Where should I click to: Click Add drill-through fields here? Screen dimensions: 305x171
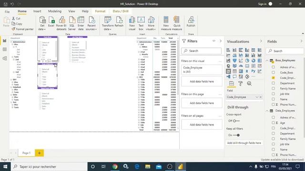[x=244, y=143]
